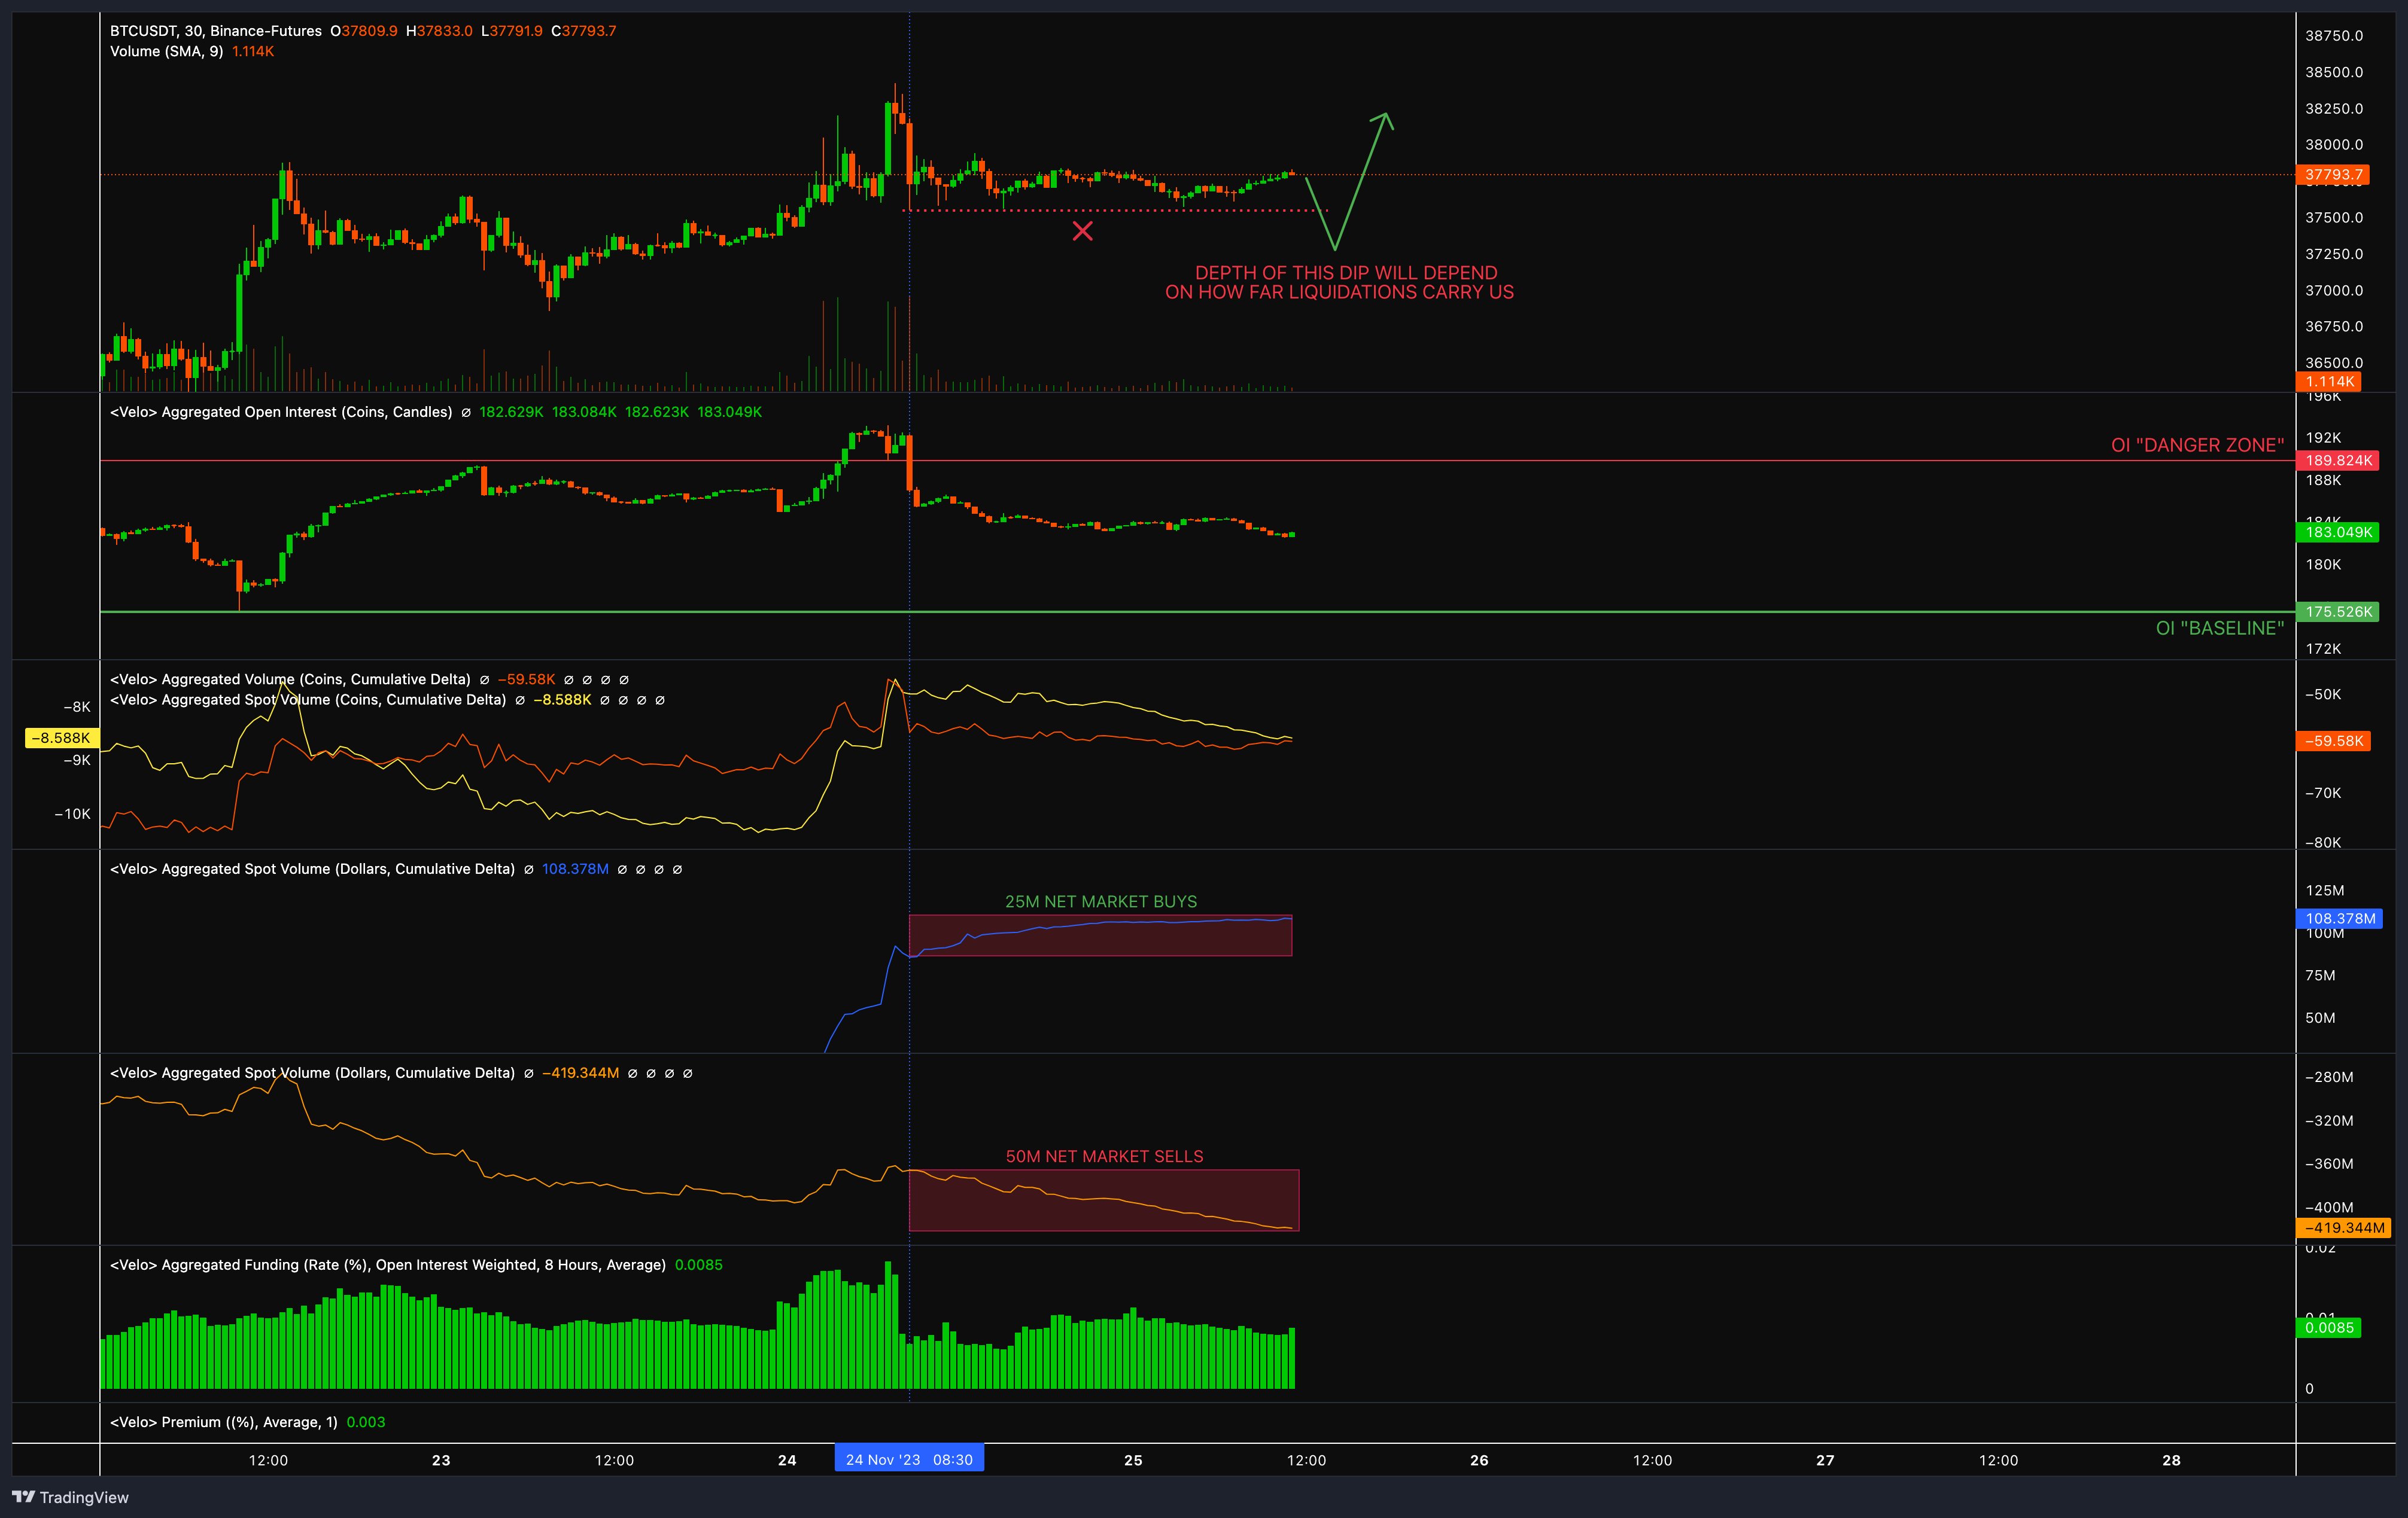Screen dimensions: 2408x1518
Task: Click the TradingView logo
Action: point(70,1497)
